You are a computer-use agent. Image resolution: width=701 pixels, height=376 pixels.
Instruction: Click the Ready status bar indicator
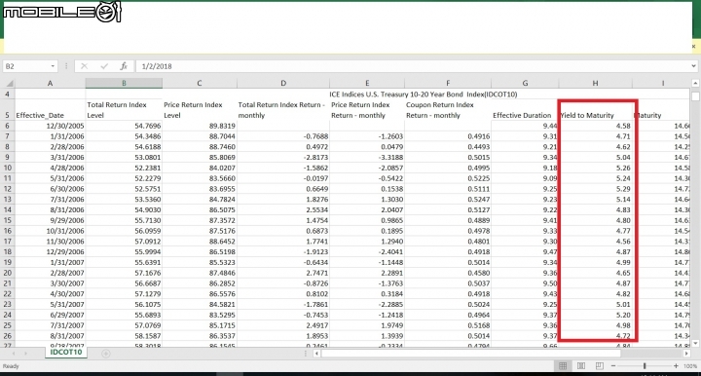tap(11, 366)
